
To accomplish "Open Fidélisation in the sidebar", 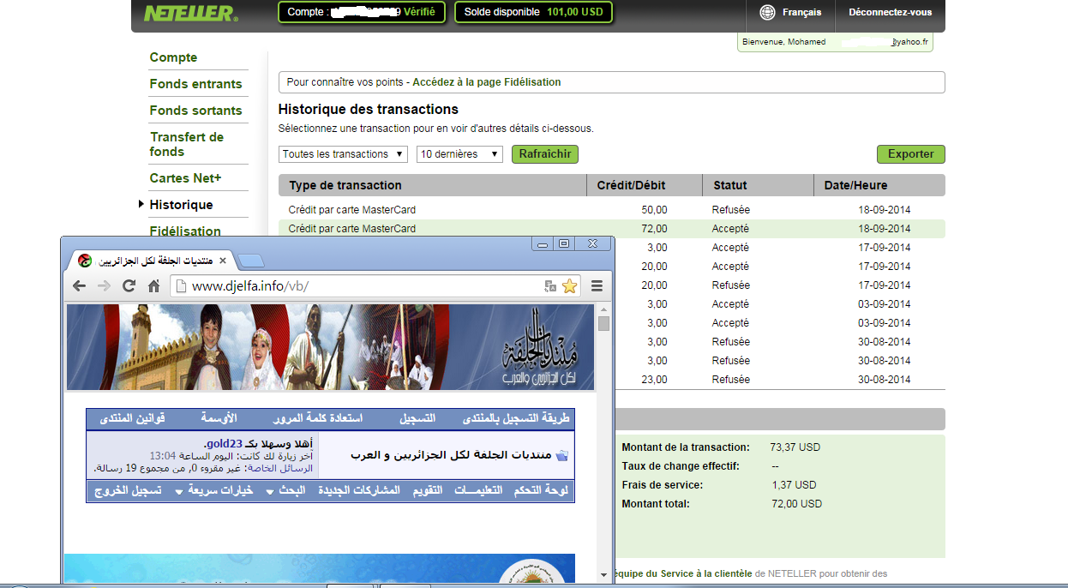I will [185, 231].
